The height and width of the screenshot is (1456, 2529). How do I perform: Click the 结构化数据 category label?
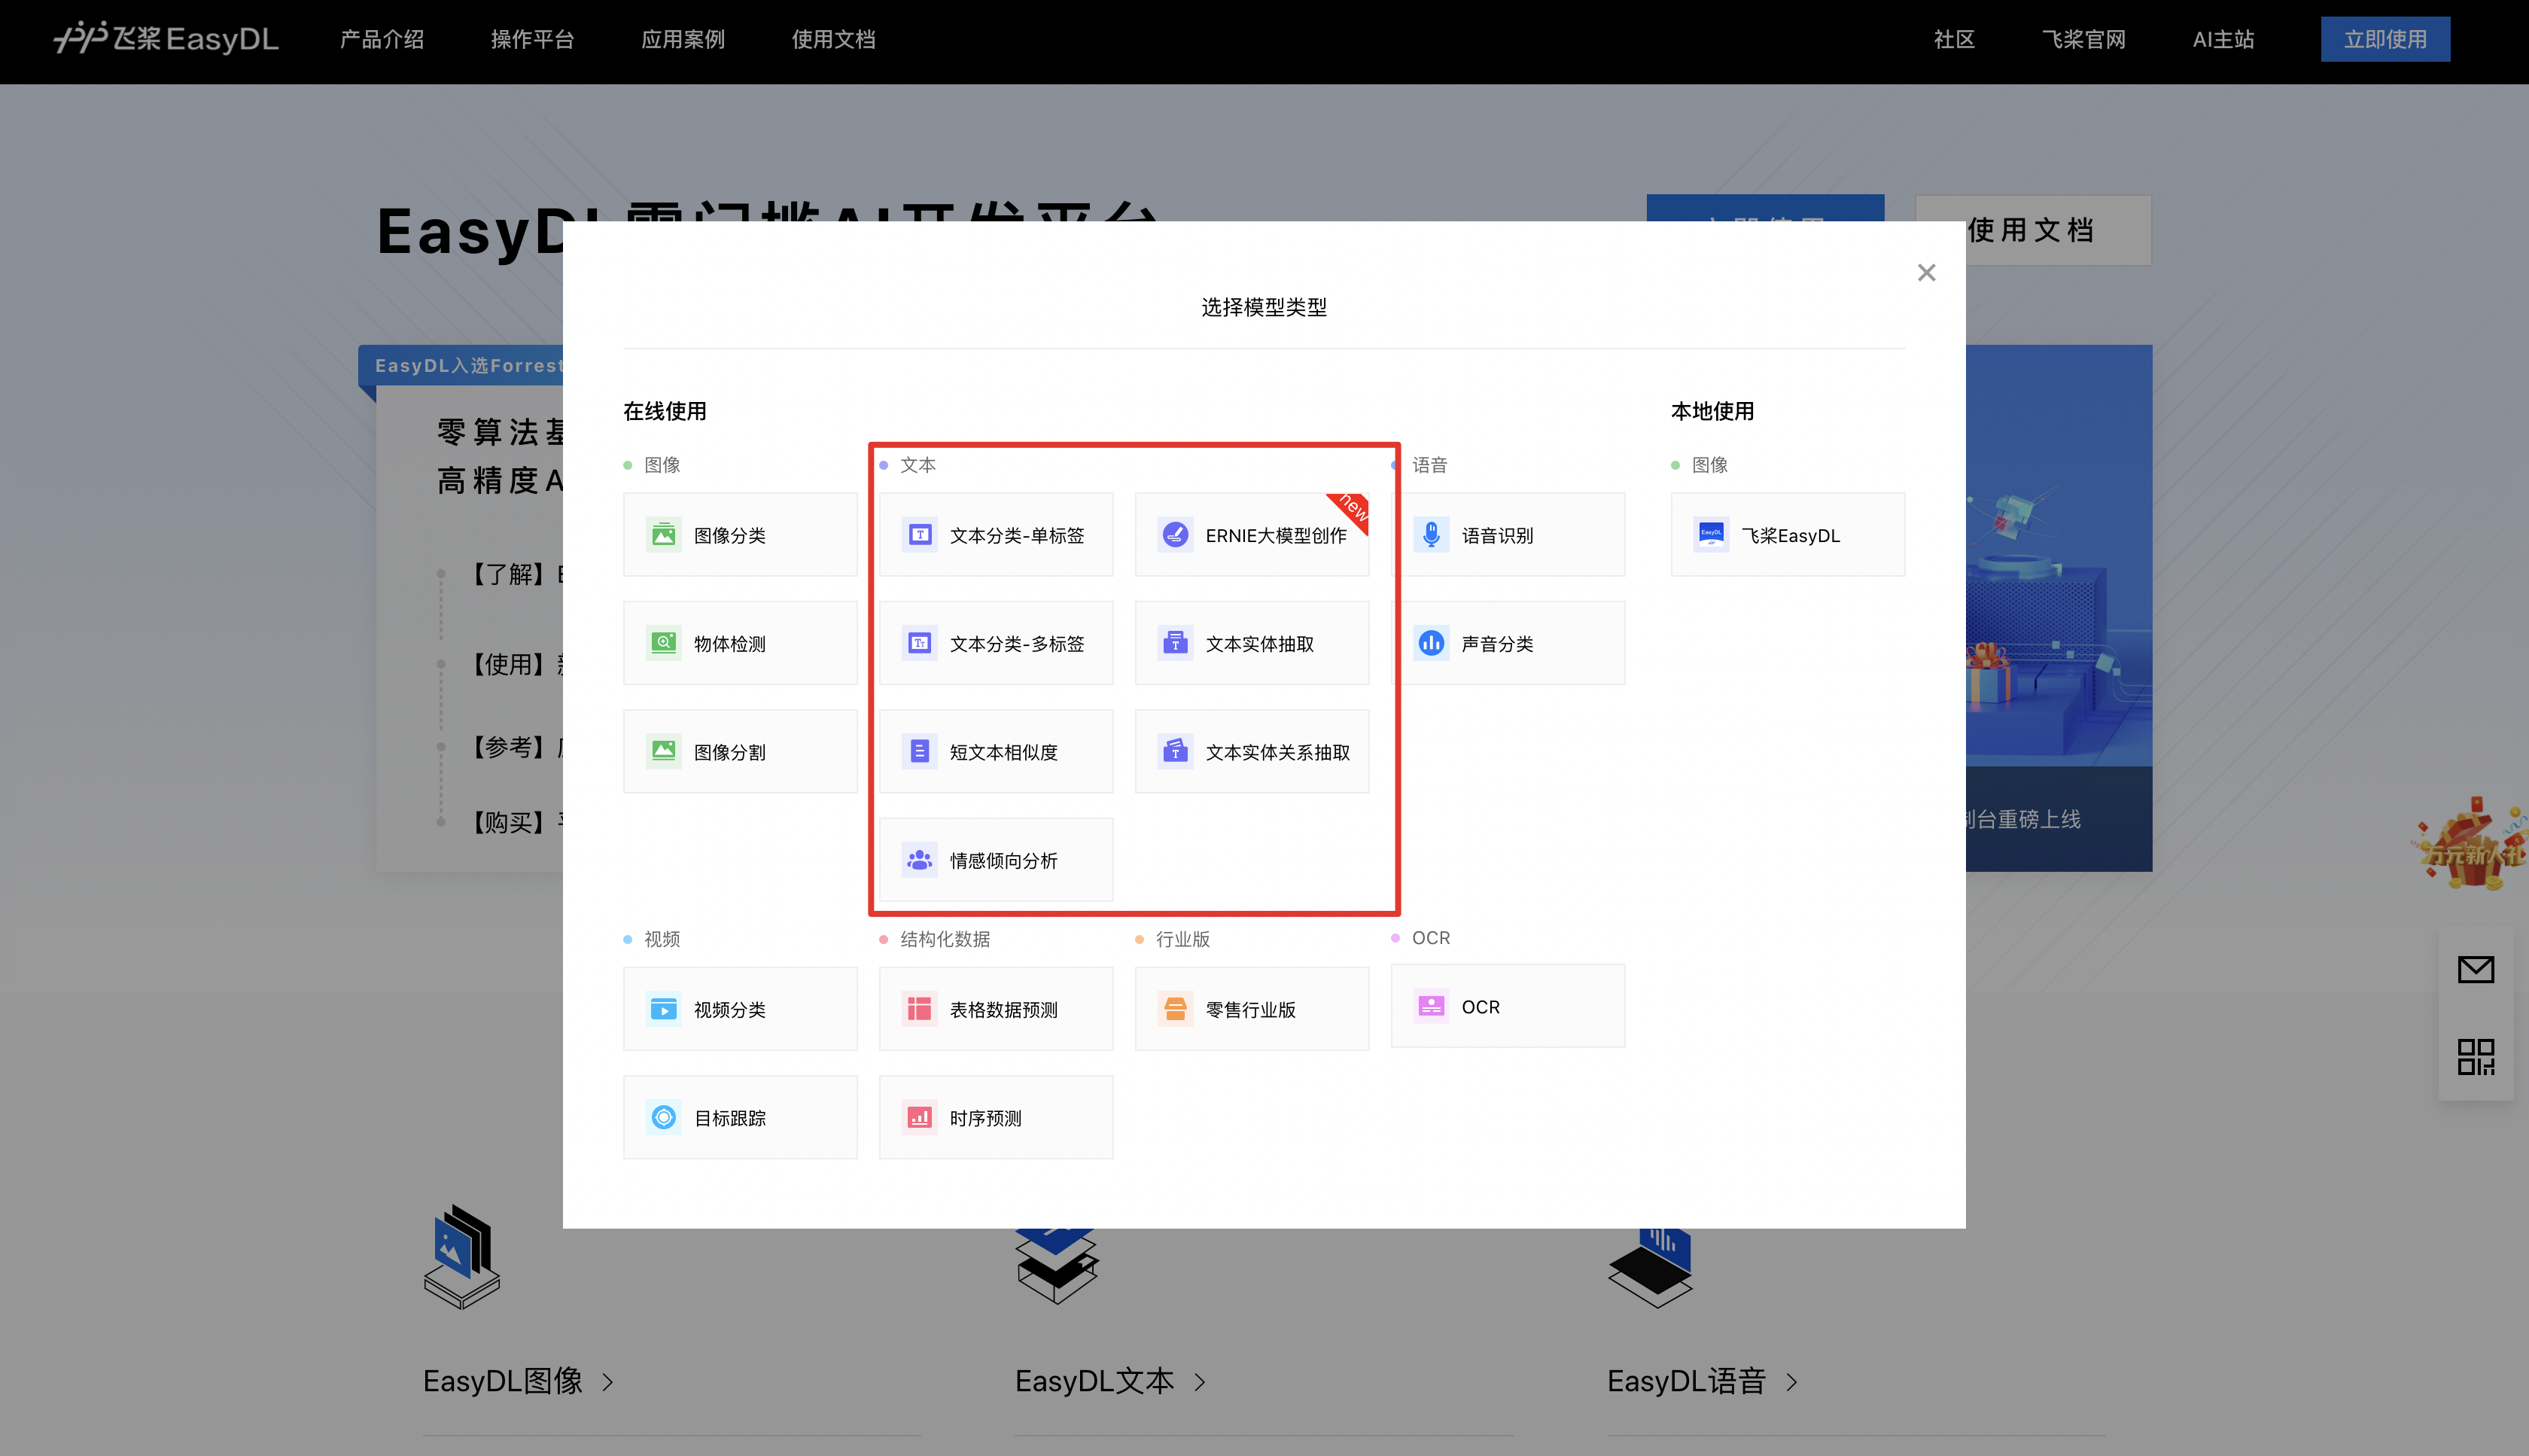point(945,939)
